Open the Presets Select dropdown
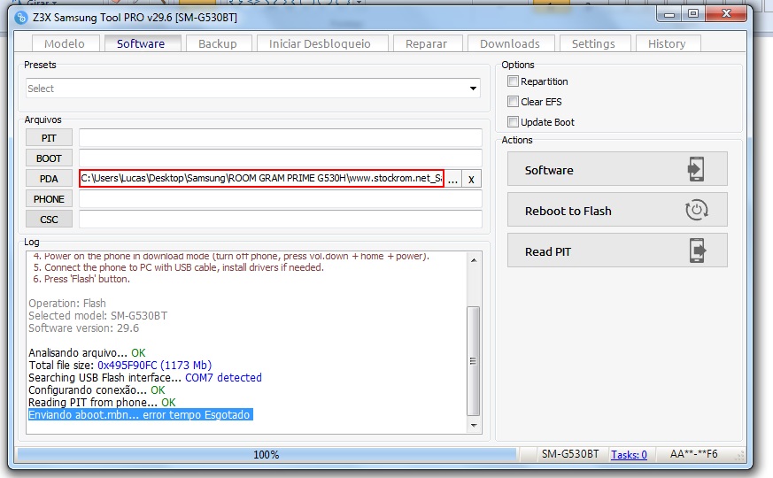Image resolution: width=773 pixels, height=478 pixels. tap(253, 89)
